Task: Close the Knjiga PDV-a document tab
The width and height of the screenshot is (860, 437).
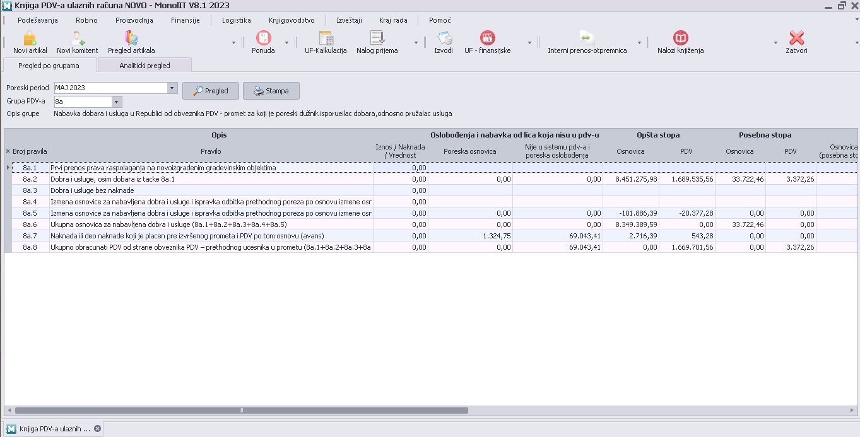Action: coord(97,429)
